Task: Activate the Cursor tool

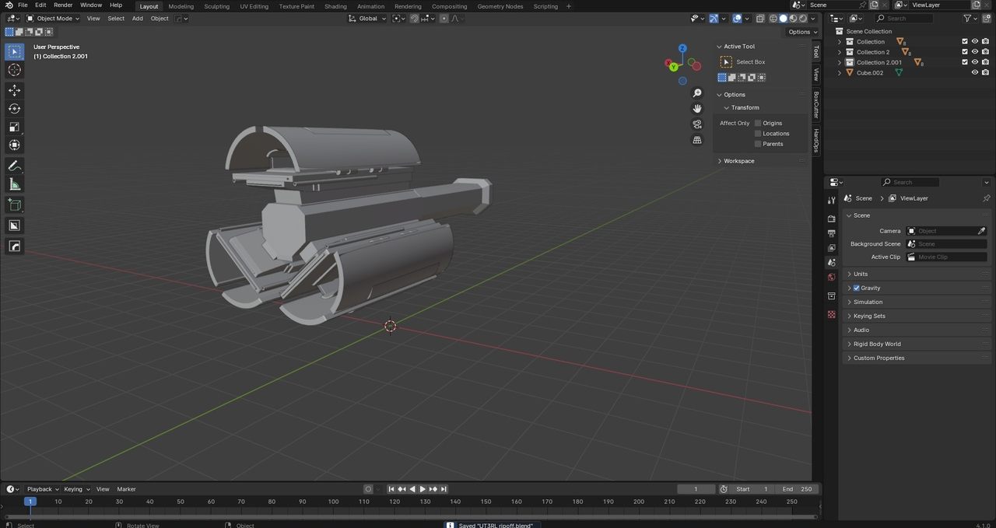Action: click(x=14, y=70)
